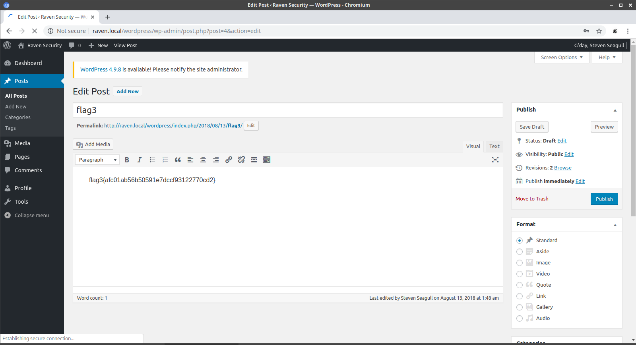
Task: Align text left
Action: tap(190, 160)
